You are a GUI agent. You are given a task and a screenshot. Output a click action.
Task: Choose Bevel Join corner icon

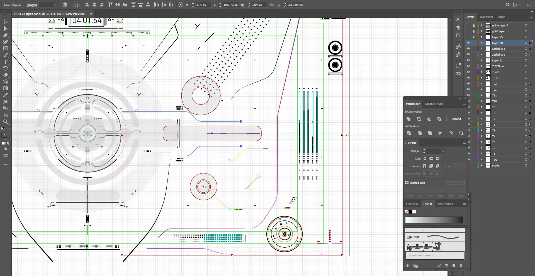tap(437, 166)
